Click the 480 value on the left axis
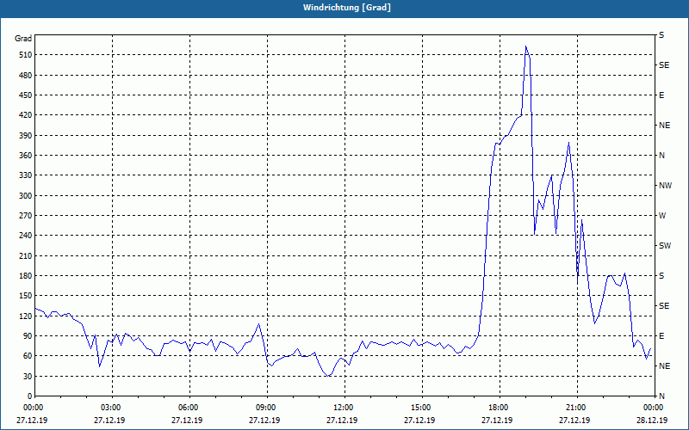Viewport: 689px width, 430px height. (x=24, y=75)
